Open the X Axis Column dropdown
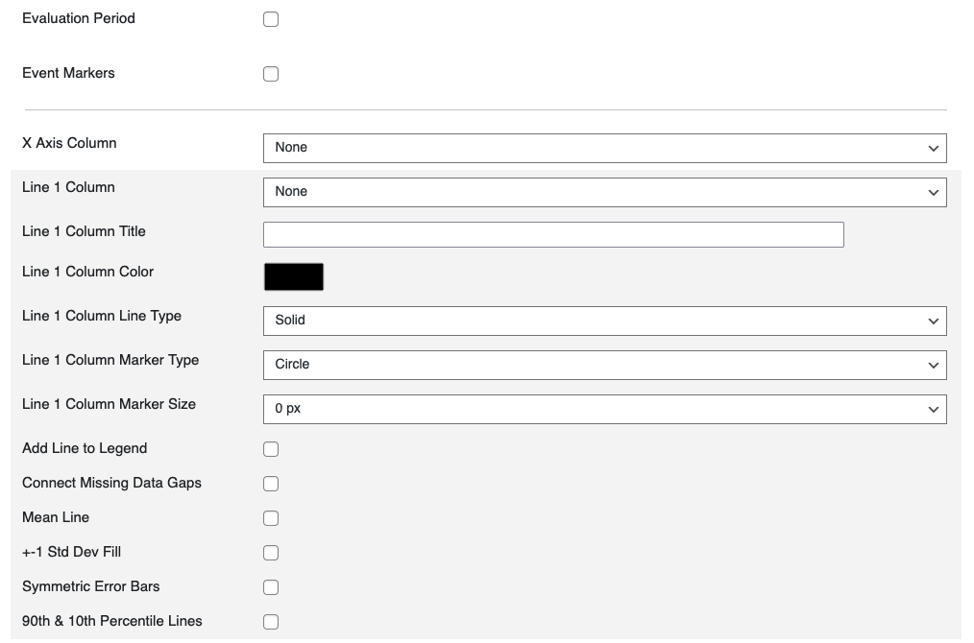 point(604,148)
